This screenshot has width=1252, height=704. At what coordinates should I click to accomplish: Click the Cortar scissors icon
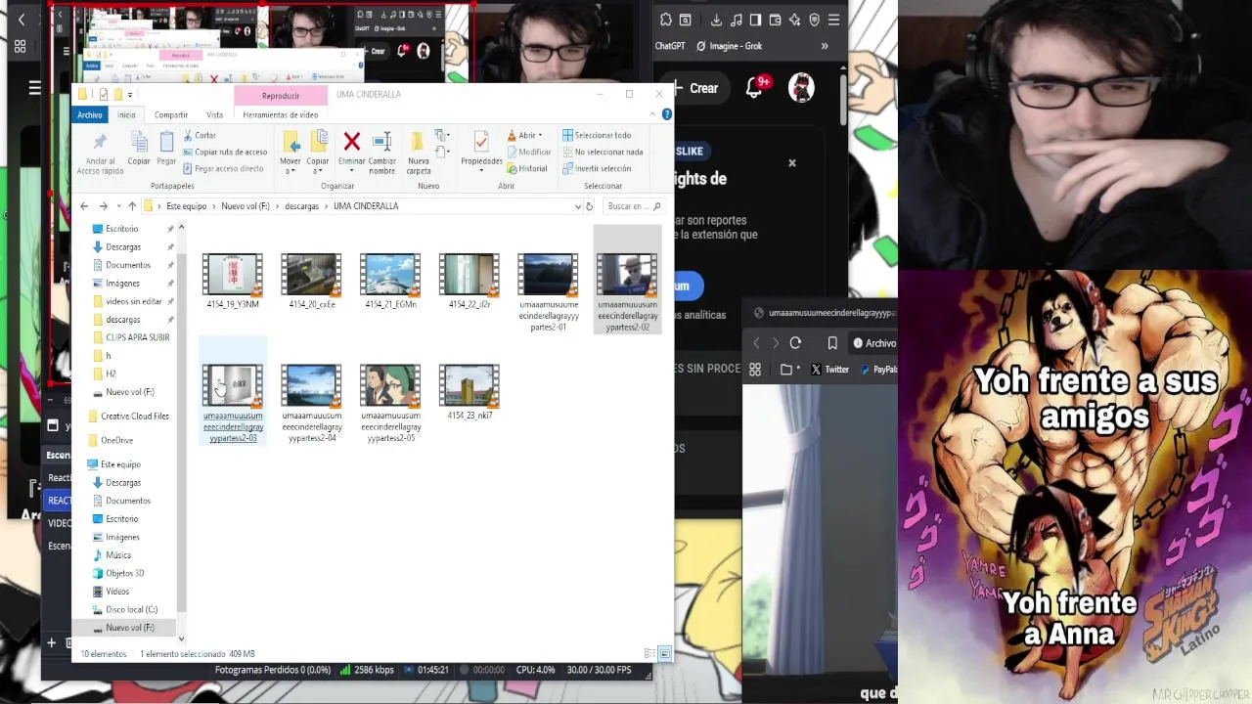(187, 136)
